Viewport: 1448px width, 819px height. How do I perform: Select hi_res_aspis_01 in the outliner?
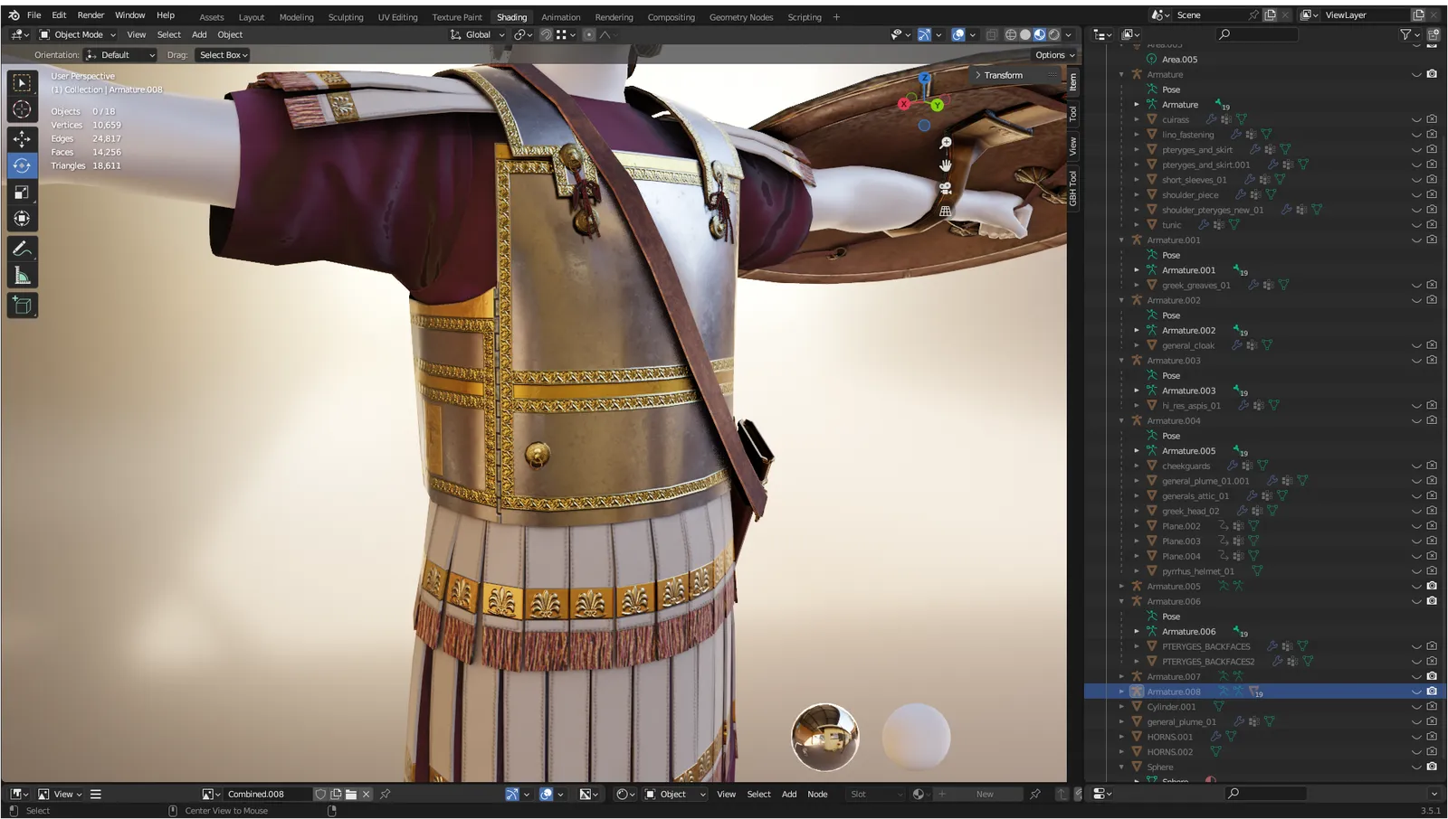point(1191,406)
